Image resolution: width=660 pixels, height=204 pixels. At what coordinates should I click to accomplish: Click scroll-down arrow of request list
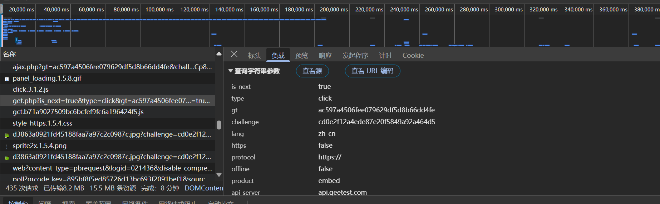[x=219, y=175]
